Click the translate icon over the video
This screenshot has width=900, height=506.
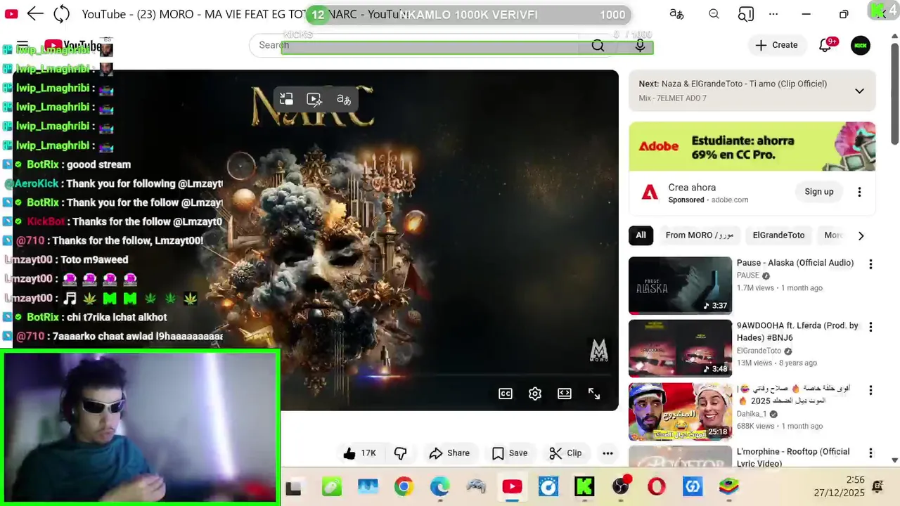[x=343, y=99]
